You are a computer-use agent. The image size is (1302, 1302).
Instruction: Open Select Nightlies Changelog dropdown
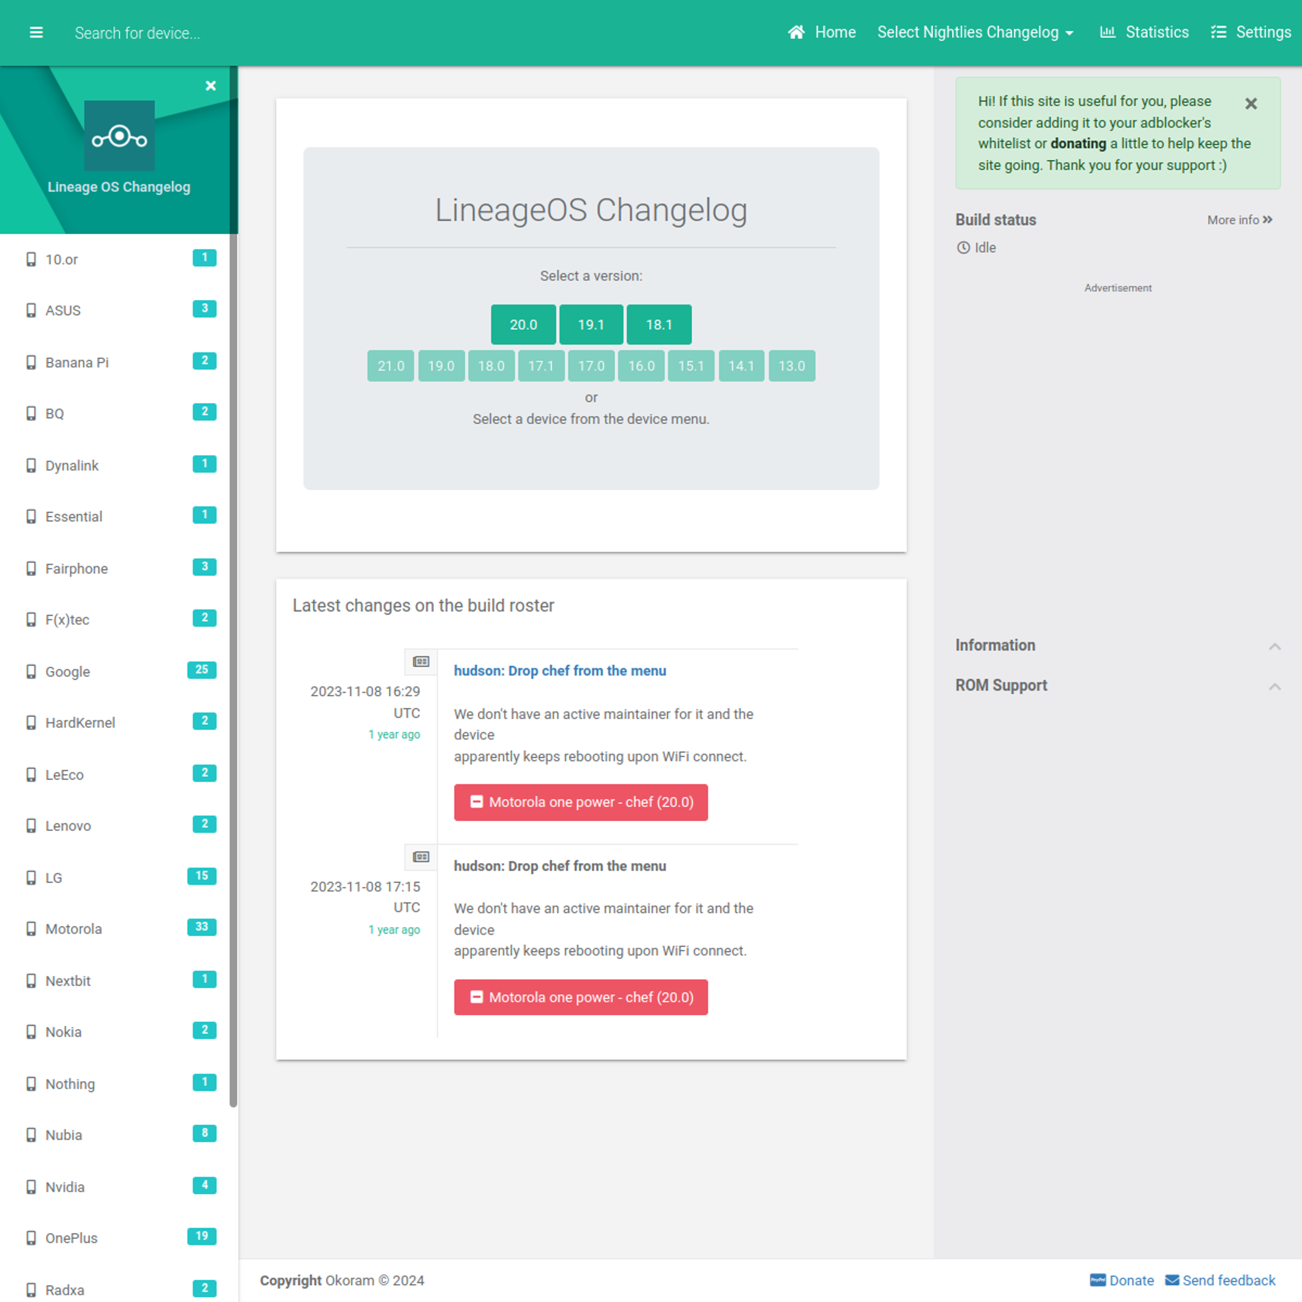pos(975,32)
